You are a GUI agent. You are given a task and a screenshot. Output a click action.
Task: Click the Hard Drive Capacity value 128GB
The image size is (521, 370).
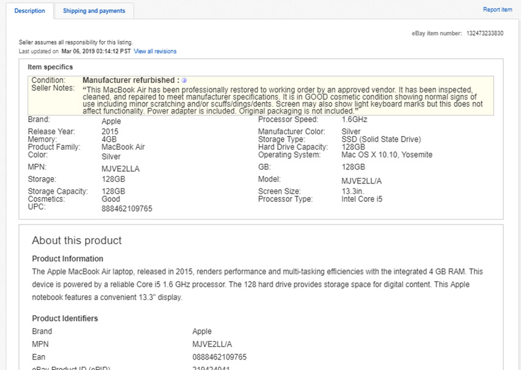click(x=353, y=147)
